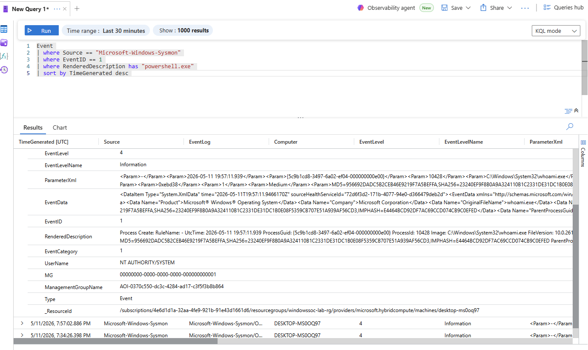Click ParameterXml column header
Screen dimensions: 588x350
point(546,142)
